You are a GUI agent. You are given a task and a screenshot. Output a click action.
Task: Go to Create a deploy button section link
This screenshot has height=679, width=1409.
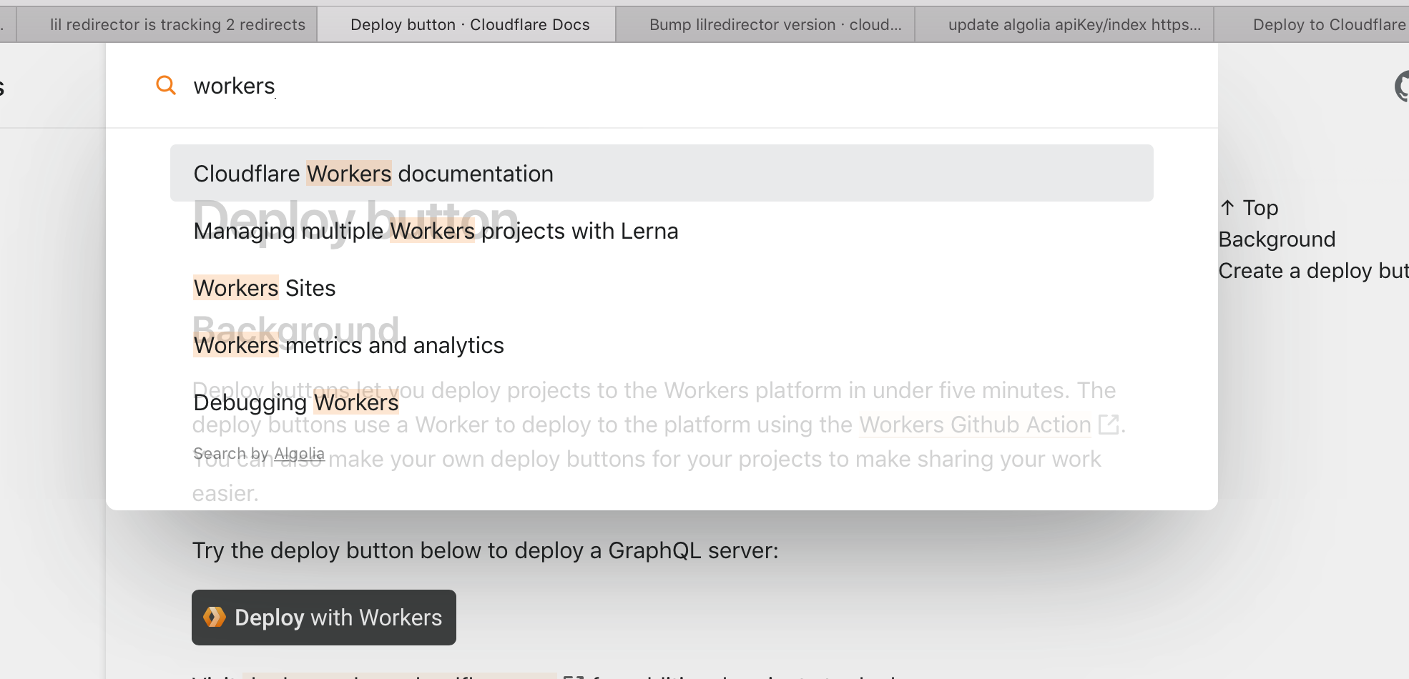coord(1314,271)
